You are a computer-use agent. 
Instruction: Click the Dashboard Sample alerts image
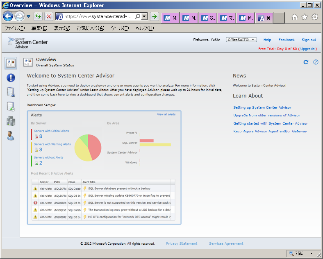click(x=104, y=167)
